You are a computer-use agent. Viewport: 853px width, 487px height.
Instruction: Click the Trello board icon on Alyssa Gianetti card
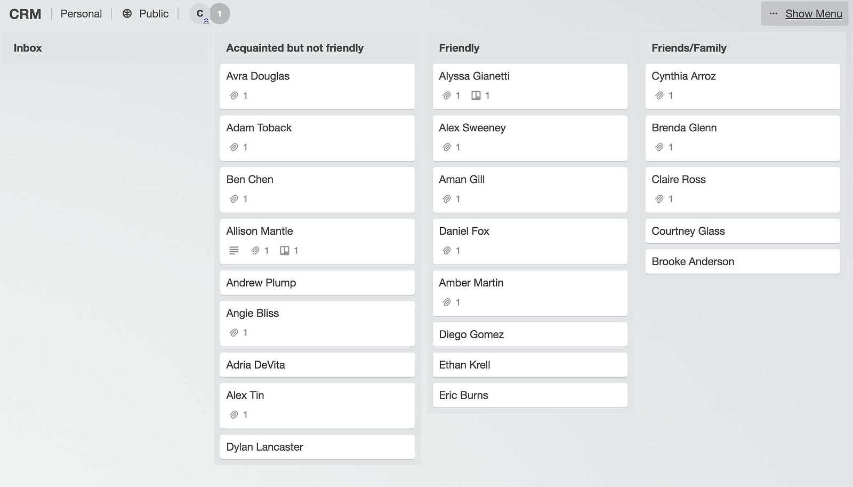pos(476,95)
